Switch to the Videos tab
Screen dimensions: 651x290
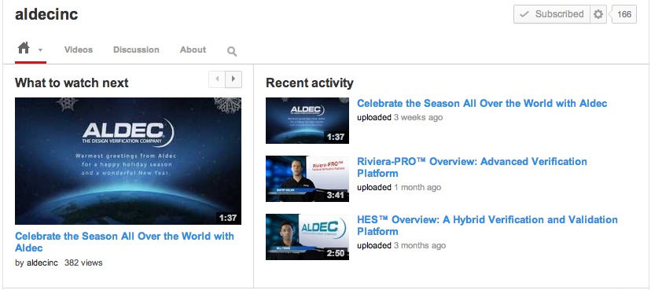(x=79, y=50)
